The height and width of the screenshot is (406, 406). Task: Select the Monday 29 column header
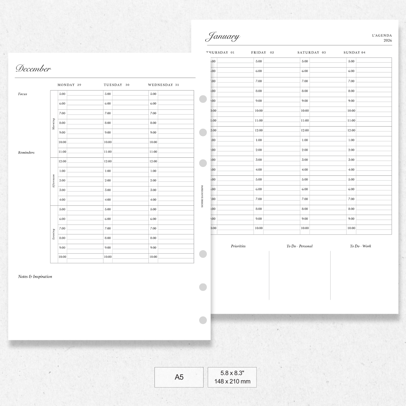[69, 85]
